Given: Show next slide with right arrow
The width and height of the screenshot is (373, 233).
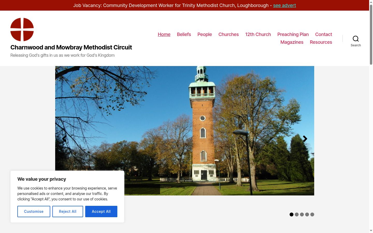Looking at the screenshot, I should click(305, 139).
